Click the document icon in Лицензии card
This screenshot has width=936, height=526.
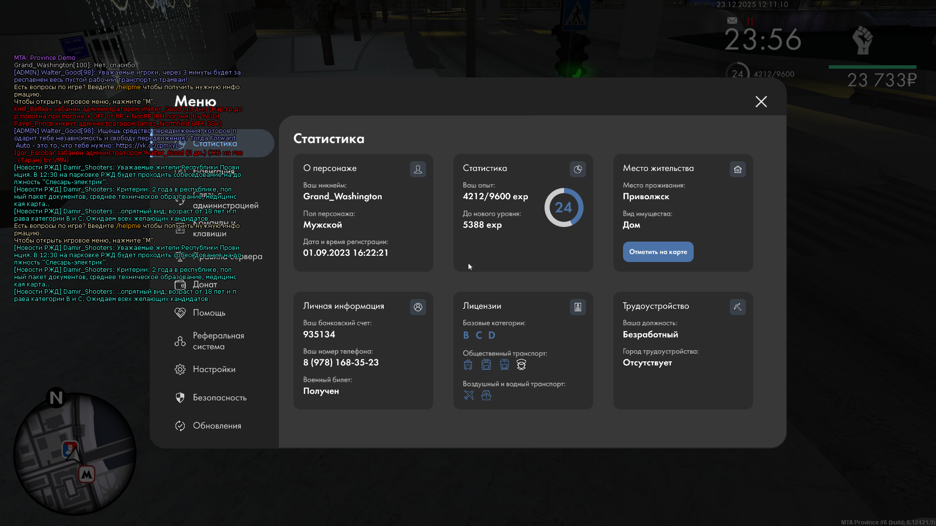point(578,307)
